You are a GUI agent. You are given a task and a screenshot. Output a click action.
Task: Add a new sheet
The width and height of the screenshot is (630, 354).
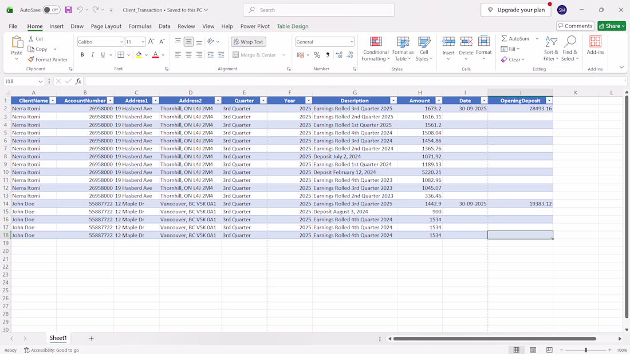click(91, 339)
